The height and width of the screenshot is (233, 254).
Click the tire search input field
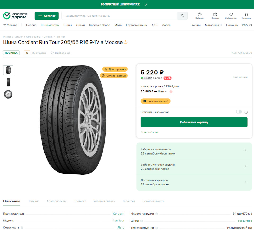(x=119, y=16)
